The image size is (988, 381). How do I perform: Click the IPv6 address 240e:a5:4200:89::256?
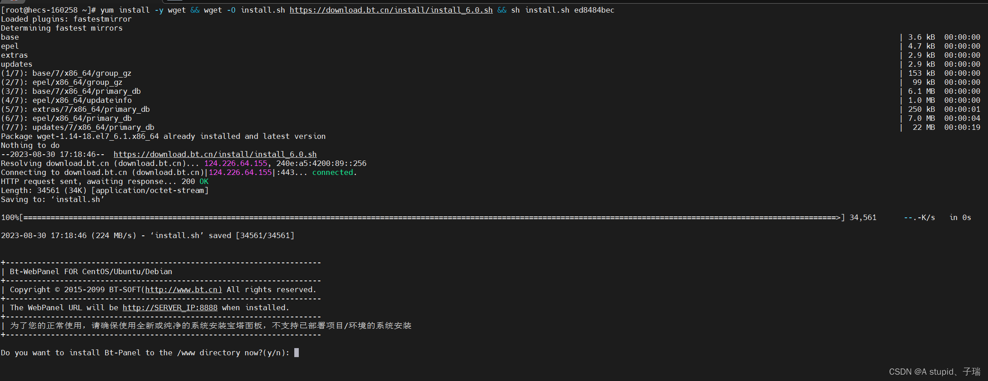[x=321, y=163]
